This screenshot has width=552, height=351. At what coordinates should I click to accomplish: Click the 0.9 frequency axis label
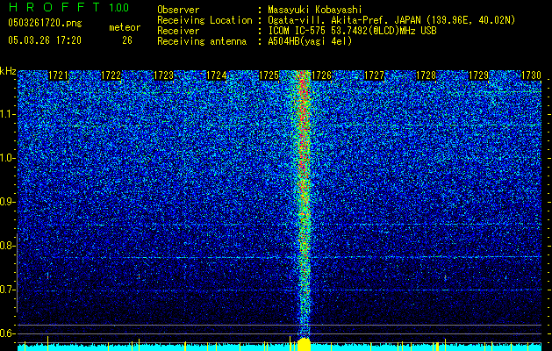pos(7,202)
